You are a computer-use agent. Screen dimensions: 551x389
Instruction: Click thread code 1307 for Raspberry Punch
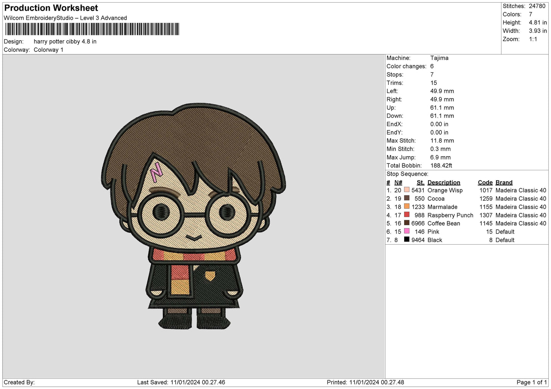click(x=486, y=215)
